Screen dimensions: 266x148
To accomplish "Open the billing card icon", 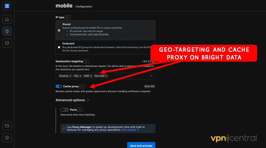I will coord(7,126).
